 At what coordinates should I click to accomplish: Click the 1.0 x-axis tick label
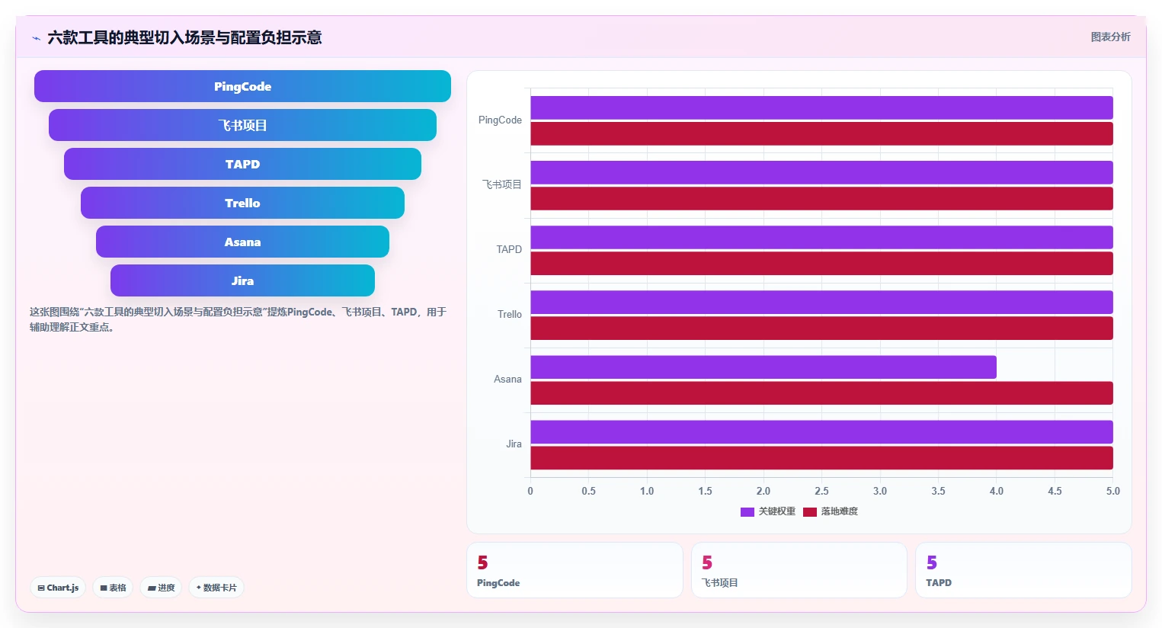coord(647,491)
